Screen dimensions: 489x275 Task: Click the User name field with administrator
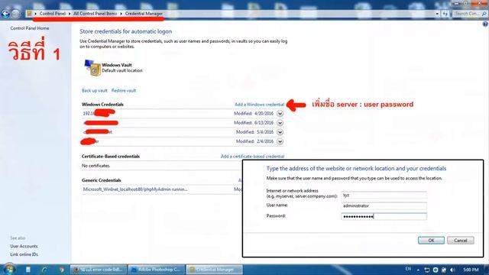pyautogui.click(x=384, y=205)
